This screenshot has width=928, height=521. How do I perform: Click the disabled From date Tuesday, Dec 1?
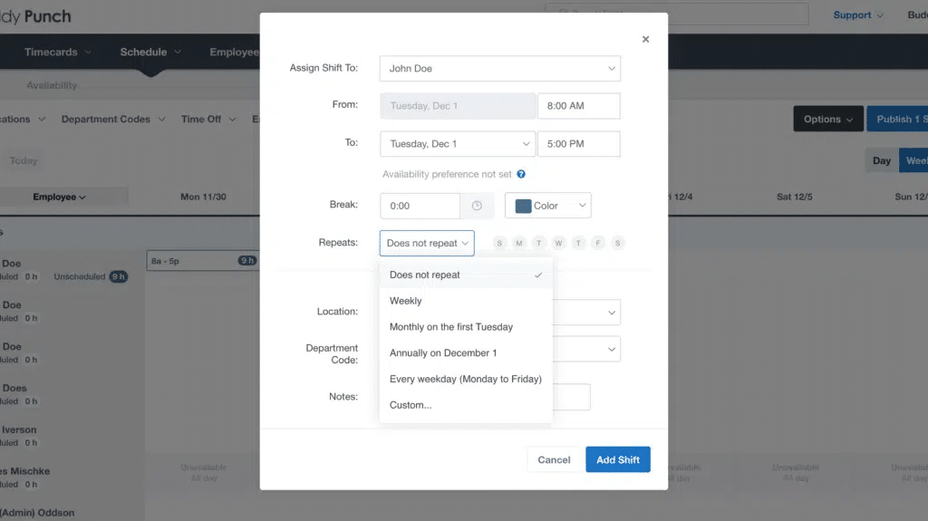pyautogui.click(x=458, y=106)
